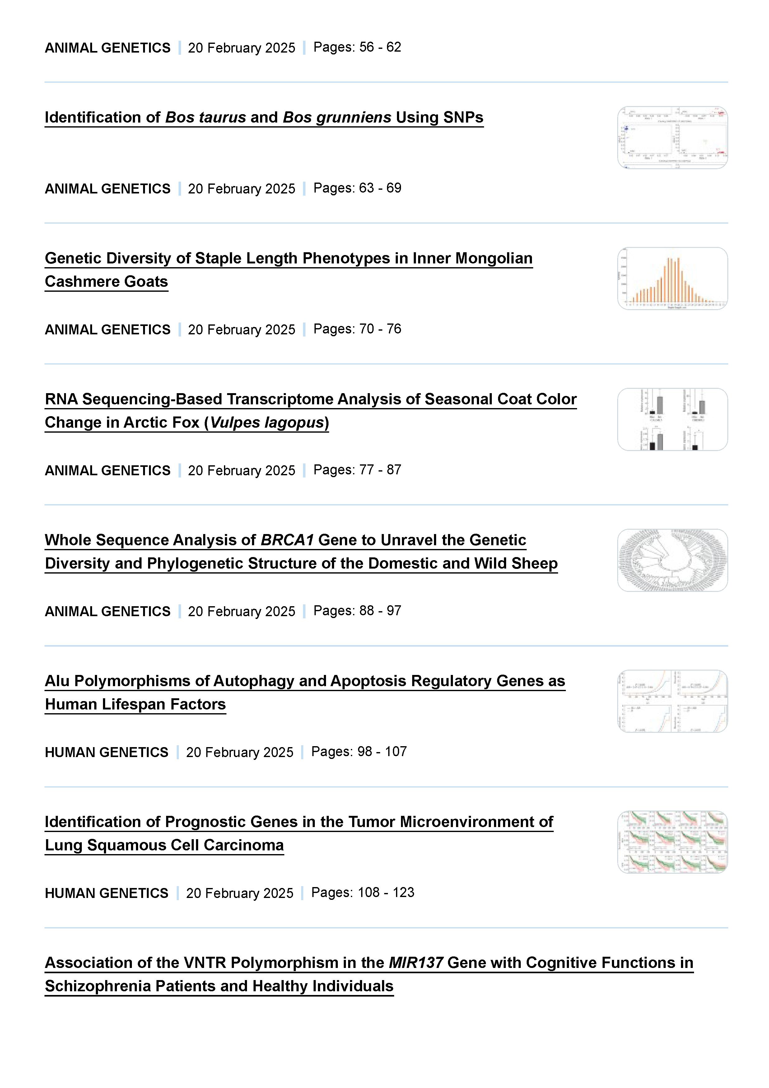Open the Inner Mongolian Cashmere Goats article
The height and width of the screenshot is (1088, 769).
tap(289, 258)
